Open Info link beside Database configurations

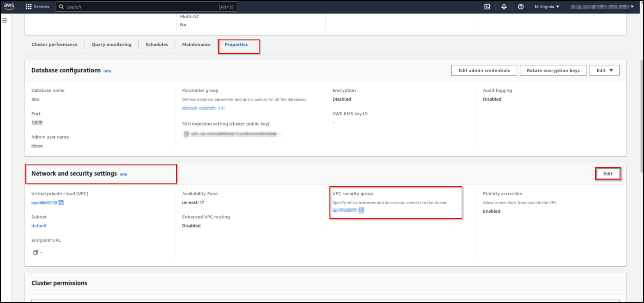pyautogui.click(x=107, y=71)
